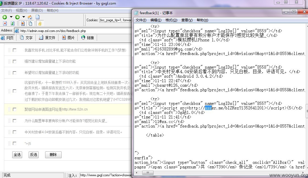Open 屏蔽(D) menu in browser
The width and height of the screenshot is (308, 178).
37,10
